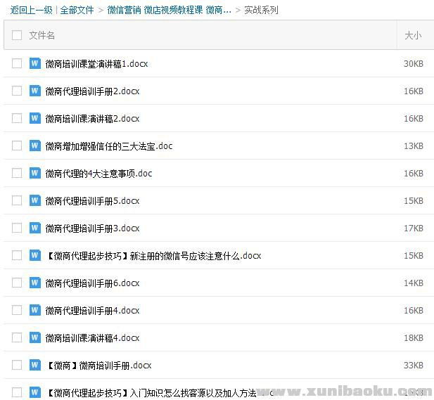The width and height of the screenshot is (434, 400).
Task: Check the box for 微商代理培训手册6.docx
Action: click(x=17, y=283)
